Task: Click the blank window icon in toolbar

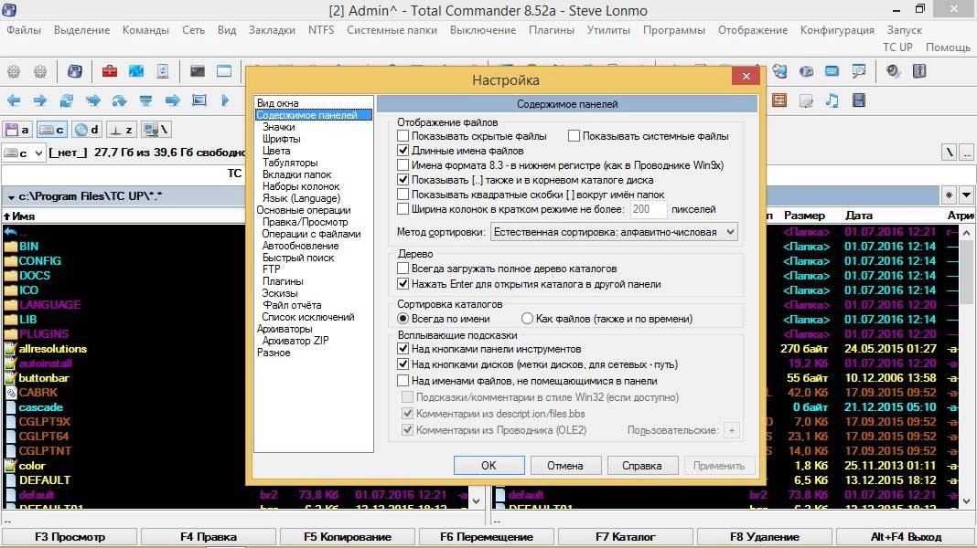Action: point(224,71)
